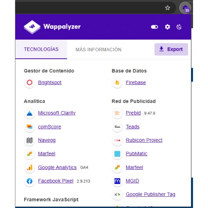Screen dimensions: 208x208
Task: Click the PubMatic blue square icon
Action: tap(117, 154)
